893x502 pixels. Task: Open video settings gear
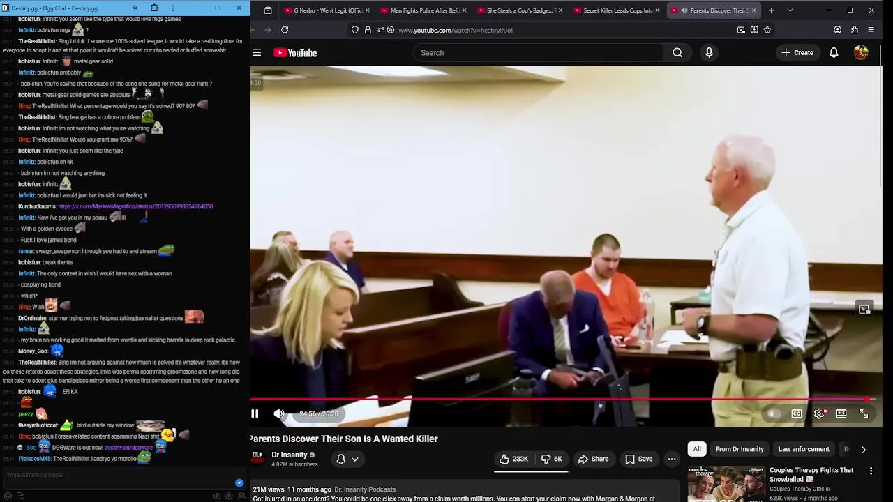coord(819,414)
